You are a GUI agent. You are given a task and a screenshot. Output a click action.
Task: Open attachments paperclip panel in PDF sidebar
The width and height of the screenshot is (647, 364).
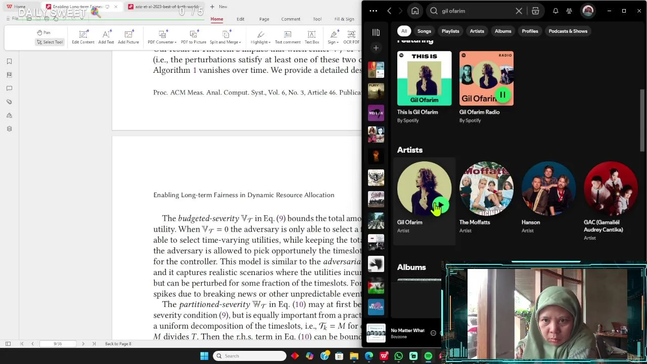9,102
